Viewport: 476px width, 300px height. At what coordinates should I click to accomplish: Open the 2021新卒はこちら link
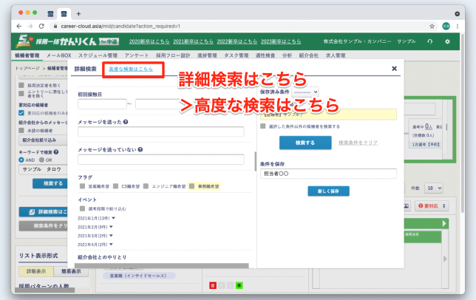[x=193, y=41]
